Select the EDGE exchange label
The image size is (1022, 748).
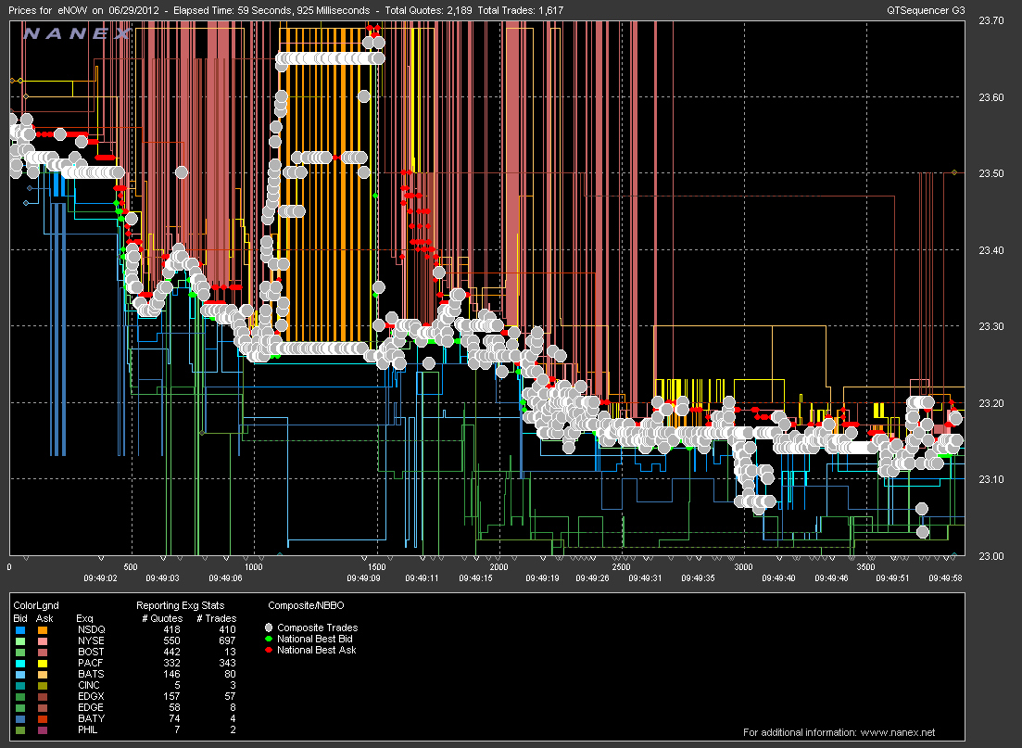pos(91,707)
